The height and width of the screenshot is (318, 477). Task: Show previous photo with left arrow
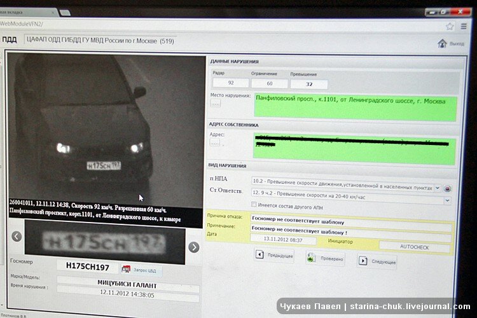click(17, 237)
